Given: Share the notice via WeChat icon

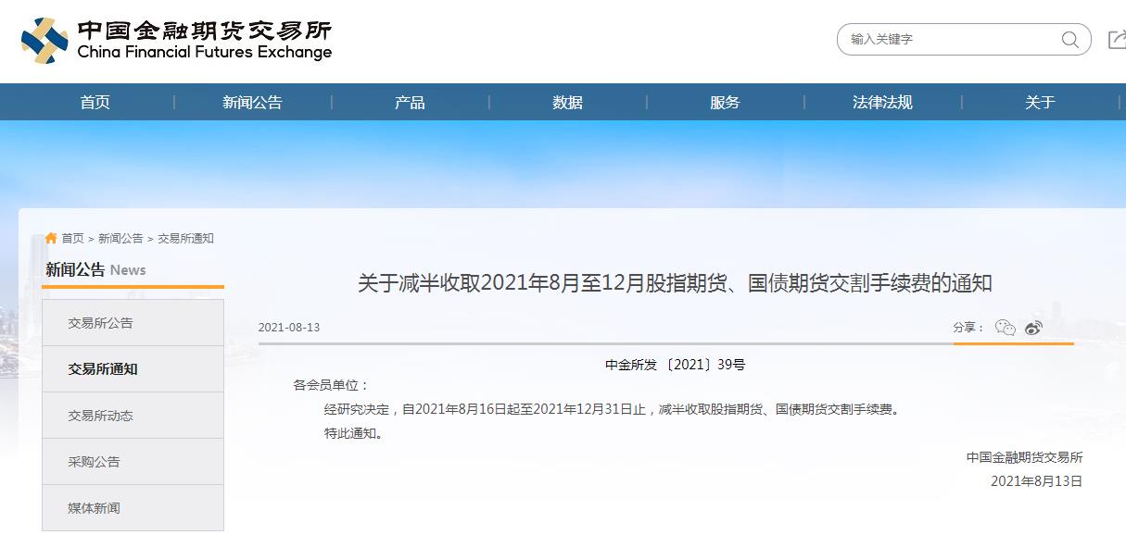Looking at the screenshot, I should 1006,327.
